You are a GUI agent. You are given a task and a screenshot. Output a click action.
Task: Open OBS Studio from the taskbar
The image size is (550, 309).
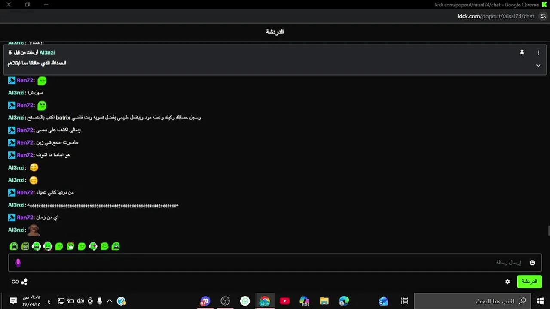click(x=225, y=301)
